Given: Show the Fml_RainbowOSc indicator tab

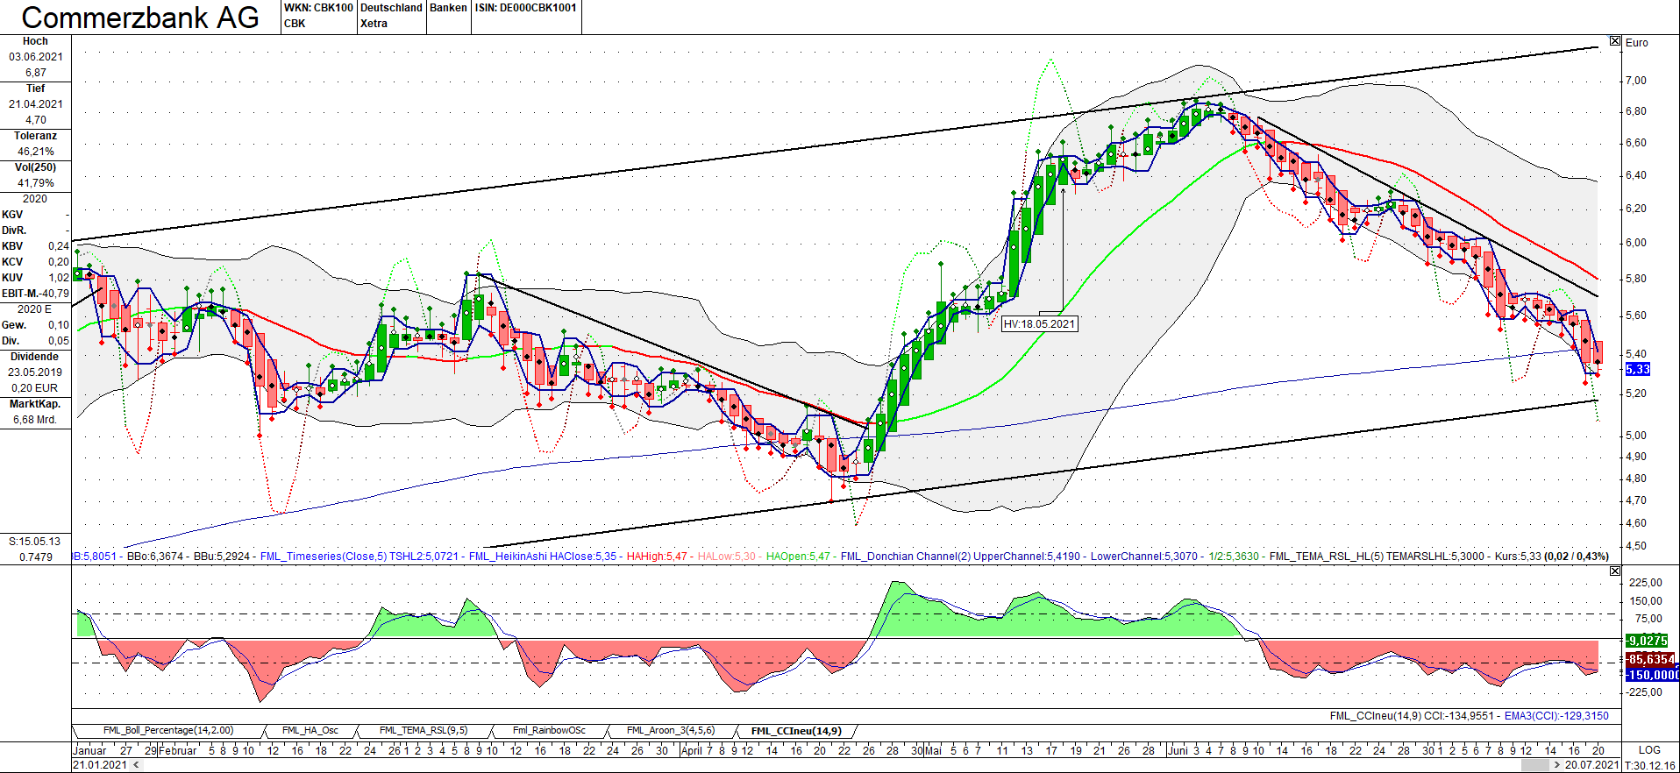Looking at the screenshot, I should (549, 731).
